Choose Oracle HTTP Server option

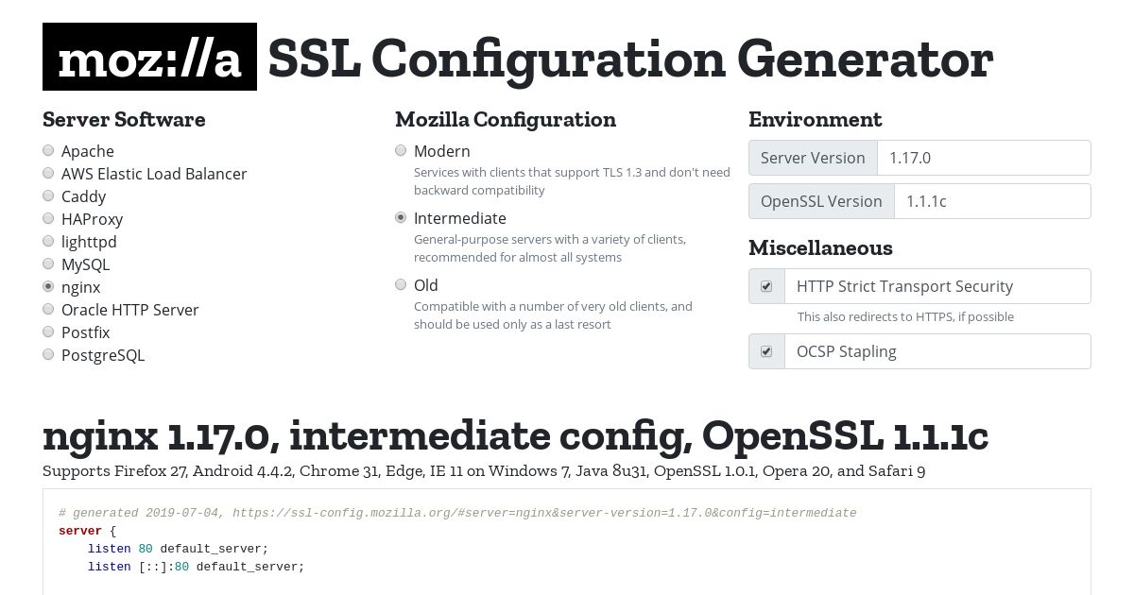(48, 309)
